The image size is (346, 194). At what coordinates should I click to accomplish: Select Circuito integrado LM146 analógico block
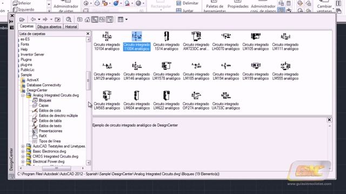(x=137, y=71)
